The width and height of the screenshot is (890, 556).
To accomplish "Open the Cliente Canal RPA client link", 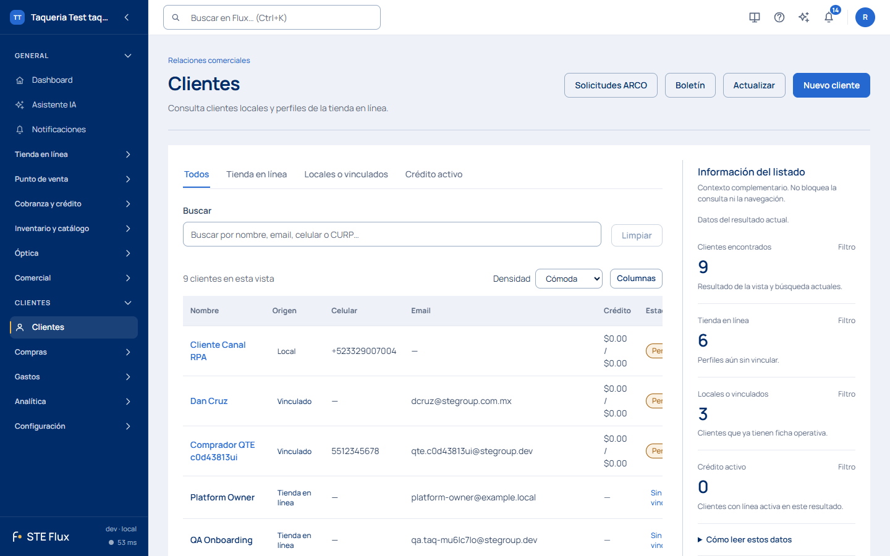I will point(218,351).
